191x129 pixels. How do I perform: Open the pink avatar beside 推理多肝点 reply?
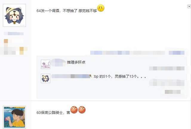click(45, 64)
